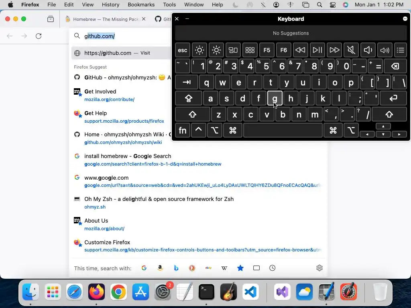Tap the volume up key
This screenshot has width=411, height=308.
[x=385, y=50]
